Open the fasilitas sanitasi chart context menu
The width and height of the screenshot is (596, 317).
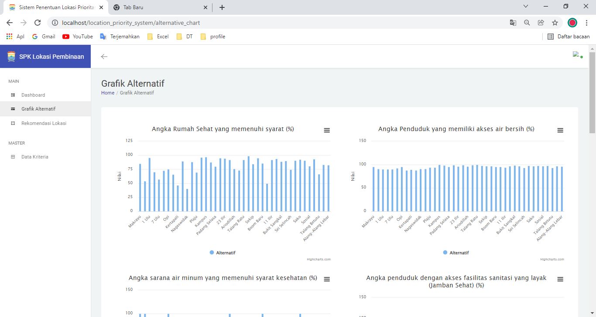(x=560, y=279)
